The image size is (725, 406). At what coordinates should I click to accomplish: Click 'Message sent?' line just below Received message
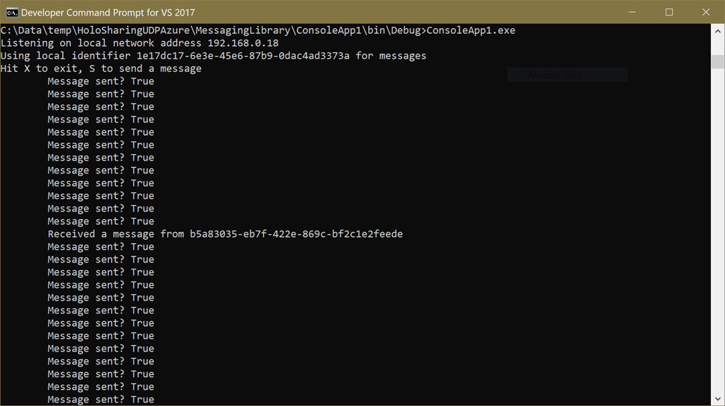101,247
